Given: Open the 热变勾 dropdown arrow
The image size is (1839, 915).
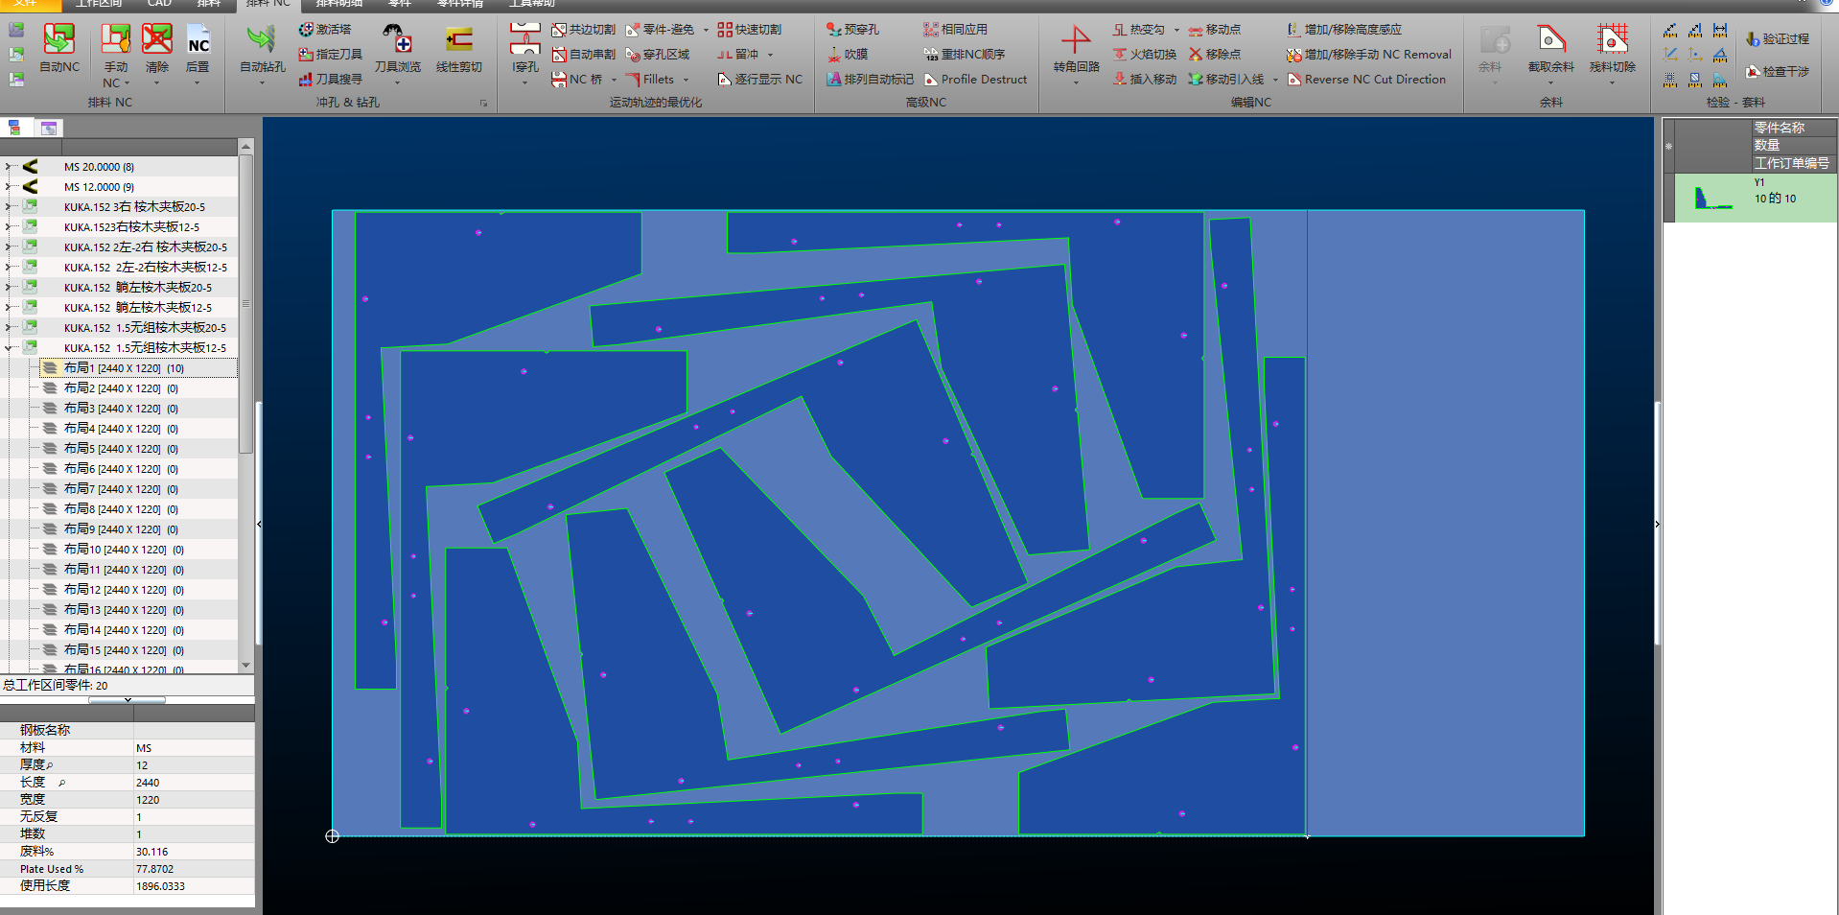Looking at the screenshot, I should pyautogui.click(x=1176, y=30).
